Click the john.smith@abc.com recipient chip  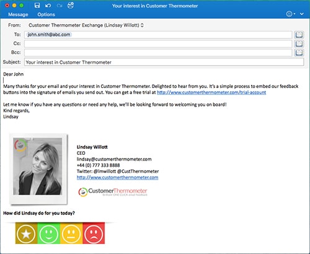[49, 35]
